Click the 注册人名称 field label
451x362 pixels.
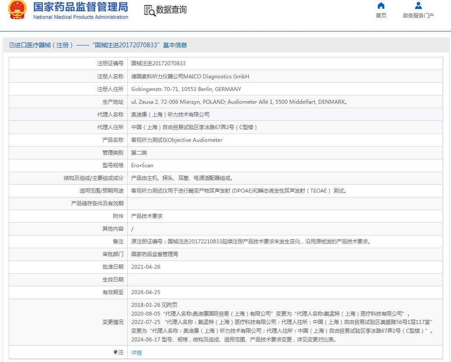(x=110, y=76)
